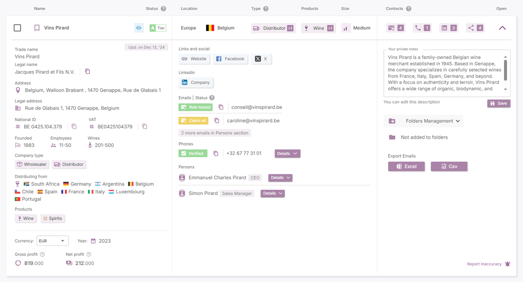
Task: Click the Verified phone status badge
Action: (193, 153)
